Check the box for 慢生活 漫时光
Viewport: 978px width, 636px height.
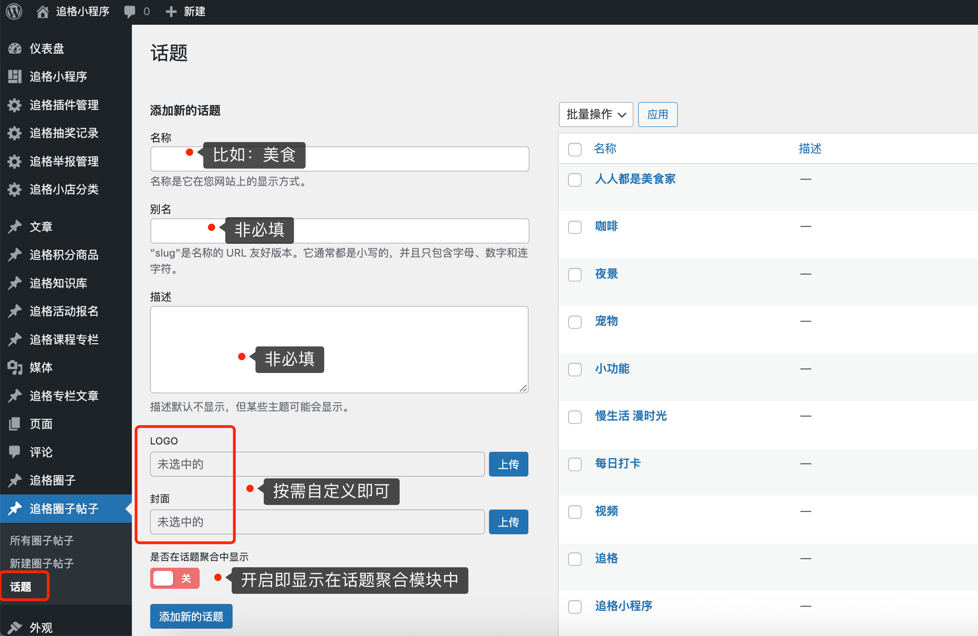coord(575,417)
